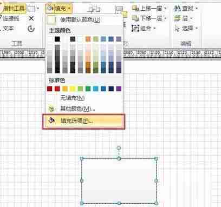The height and width of the screenshot is (207, 221).
Task: Choose 无填充(N) no fill
Action: click(84, 98)
